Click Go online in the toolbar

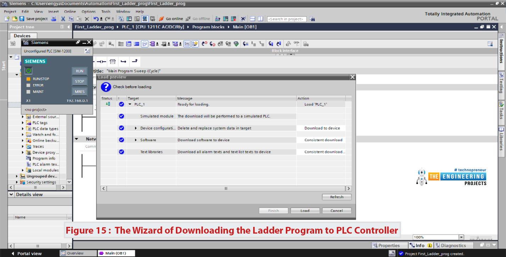(x=171, y=19)
